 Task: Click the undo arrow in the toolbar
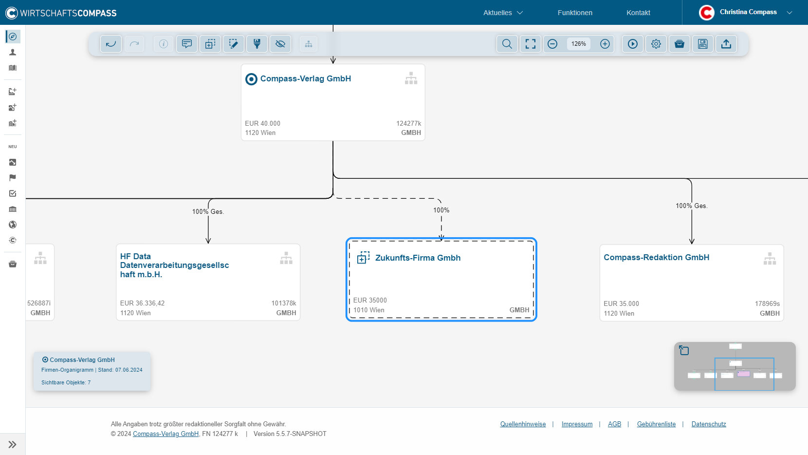pyautogui.click(x=111, y=44)
